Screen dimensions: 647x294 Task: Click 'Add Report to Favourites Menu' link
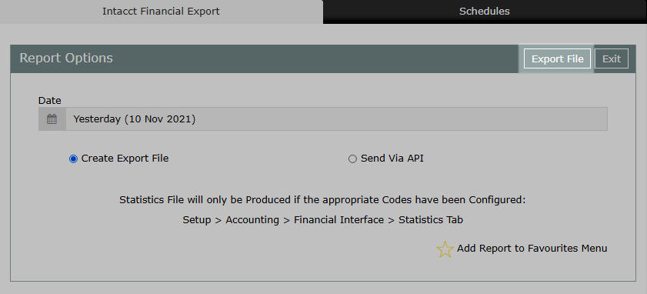coord(532,248)
